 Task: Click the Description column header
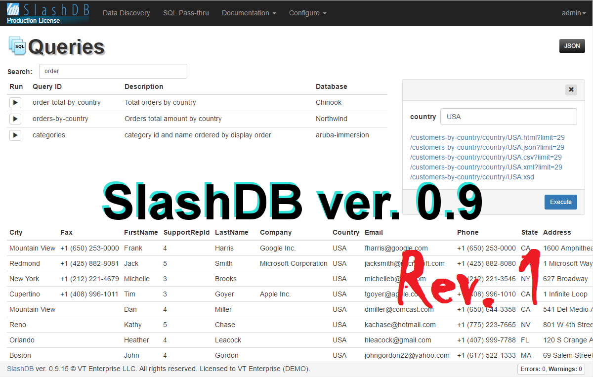144,86
